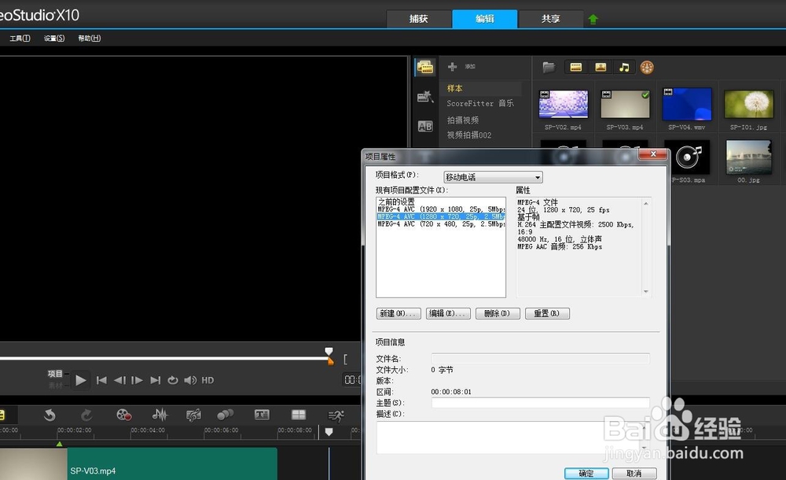Viewport: 786px width, 480px height.
Task: Click the Redo icon on timeline toolbar
Action: tap(86, 415)
